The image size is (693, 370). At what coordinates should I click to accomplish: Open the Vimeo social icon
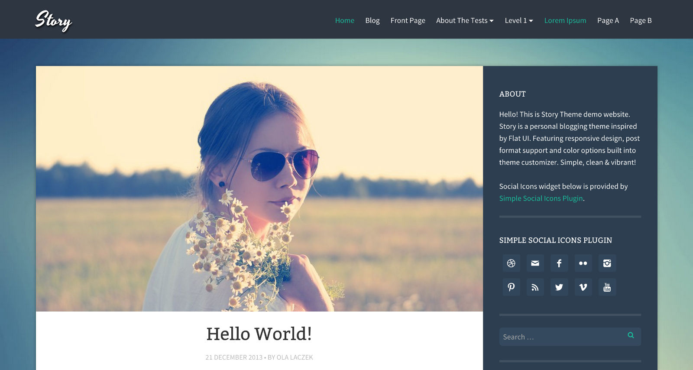(583, 287)
